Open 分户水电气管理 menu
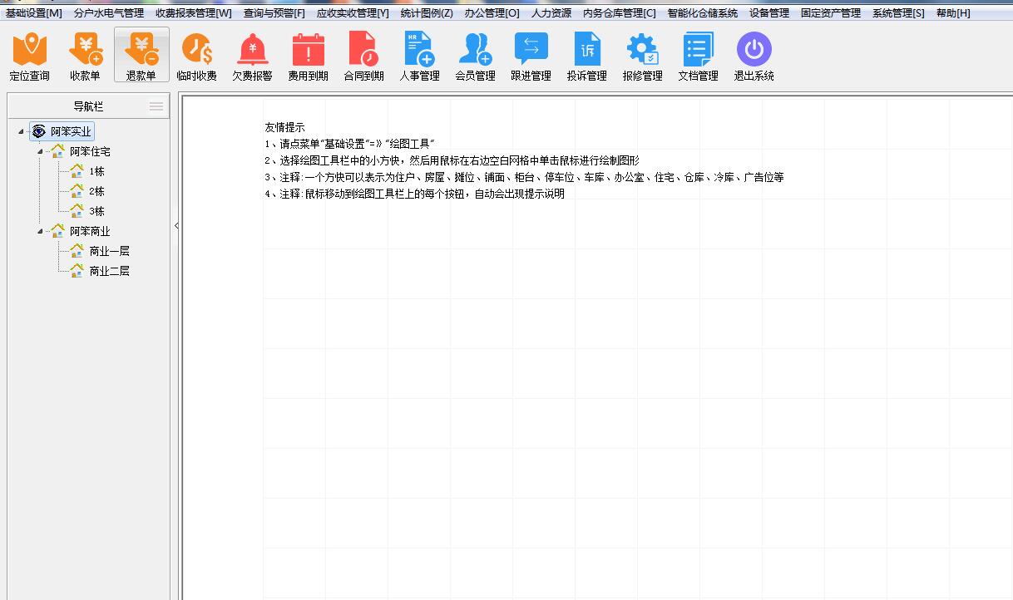The image size is (1013, 600). click(109, 13)
